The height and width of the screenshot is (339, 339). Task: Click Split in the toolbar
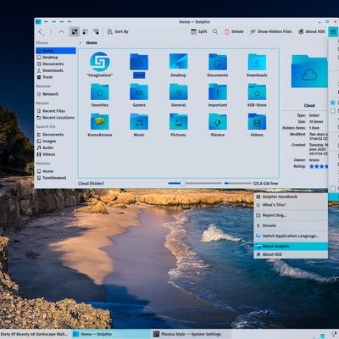[199, 31]
